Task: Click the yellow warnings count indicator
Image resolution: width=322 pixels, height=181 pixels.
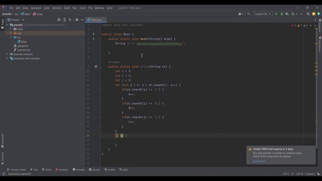Action: coord(300,26)
